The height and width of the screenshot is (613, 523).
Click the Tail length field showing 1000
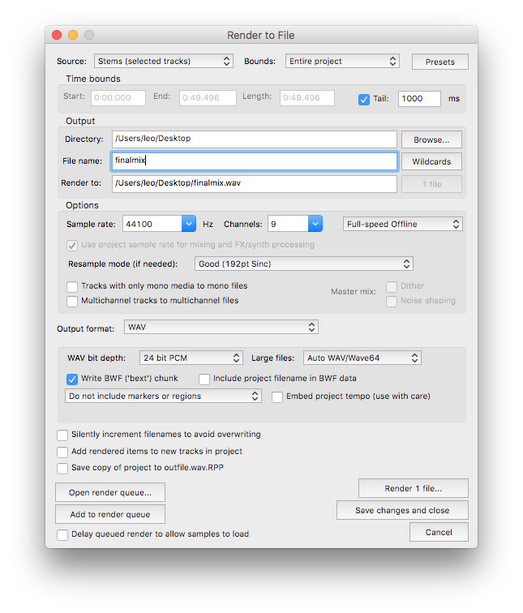[419, 99]
